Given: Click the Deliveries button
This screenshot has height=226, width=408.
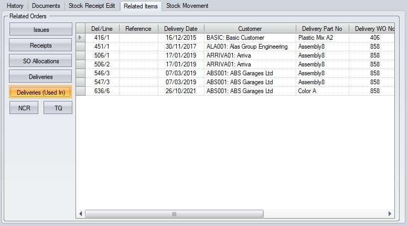Looking at the screenshot, I should (41, 77).
